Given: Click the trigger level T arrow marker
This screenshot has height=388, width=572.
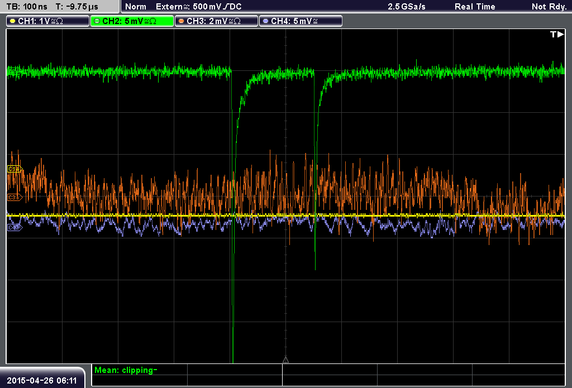Looking at the screenshot, I should pos(557,34).
